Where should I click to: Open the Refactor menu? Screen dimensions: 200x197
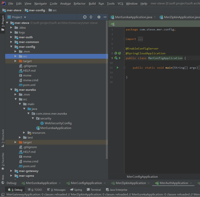tap(79, 3)
